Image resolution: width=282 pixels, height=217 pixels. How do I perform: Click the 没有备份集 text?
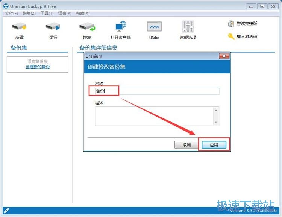point(38,61)
